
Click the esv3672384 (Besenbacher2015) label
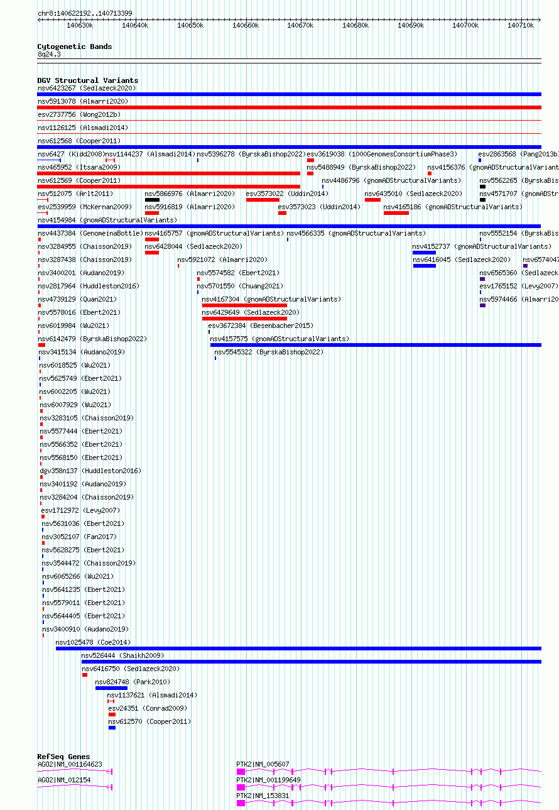(x=261, y=326)
